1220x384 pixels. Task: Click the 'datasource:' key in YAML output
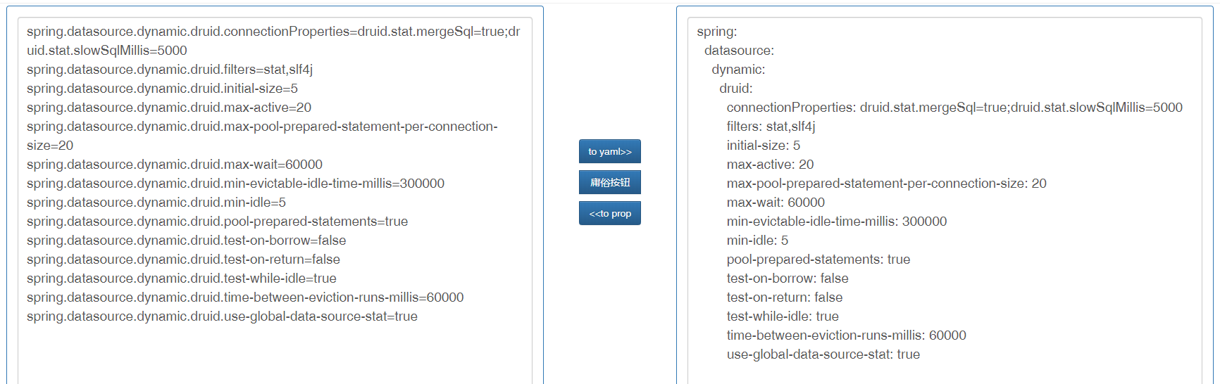739,51
